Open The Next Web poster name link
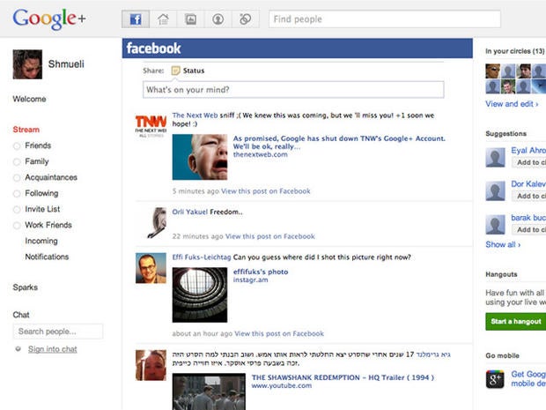546x410 pixels. pos(195,116)
